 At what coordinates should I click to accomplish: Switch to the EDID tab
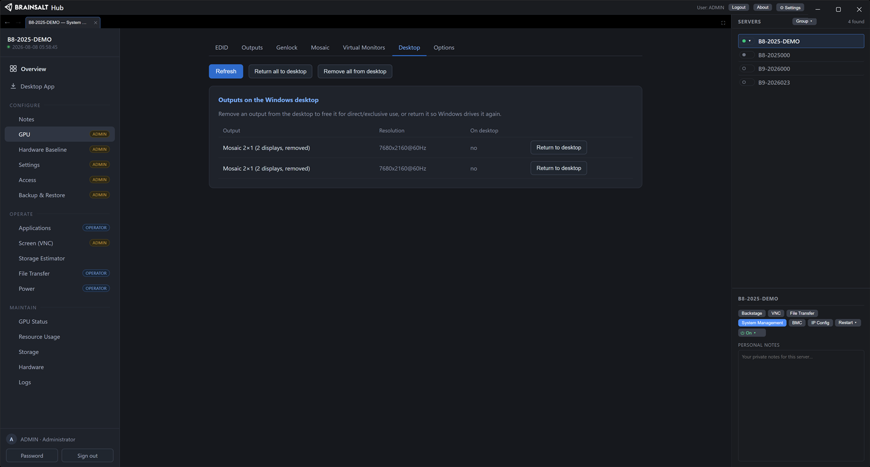coord(221,48)
